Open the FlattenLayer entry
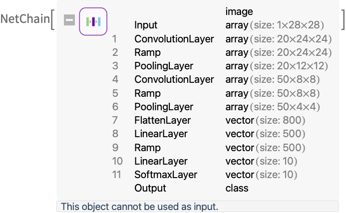The width and height of the screenshot is (346, 213). click(x=209, y=120)
